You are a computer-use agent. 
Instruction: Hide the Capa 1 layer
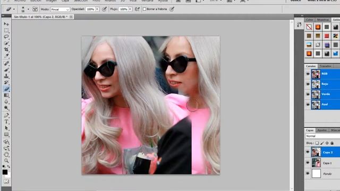pos(308,163)
